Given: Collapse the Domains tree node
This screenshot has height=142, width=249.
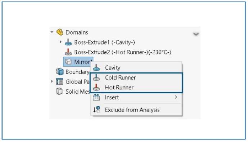Looking at the screenshot, I should click(x=52, y=32).
